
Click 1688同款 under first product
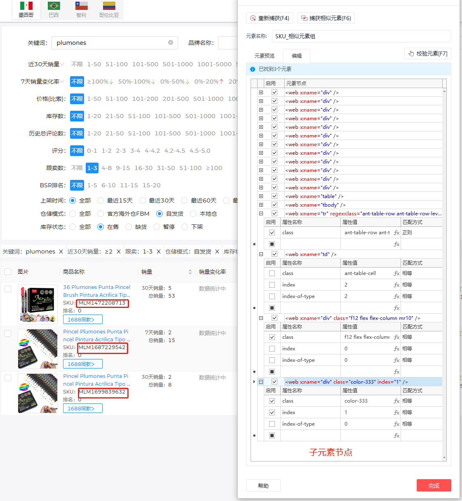(83, 319)
